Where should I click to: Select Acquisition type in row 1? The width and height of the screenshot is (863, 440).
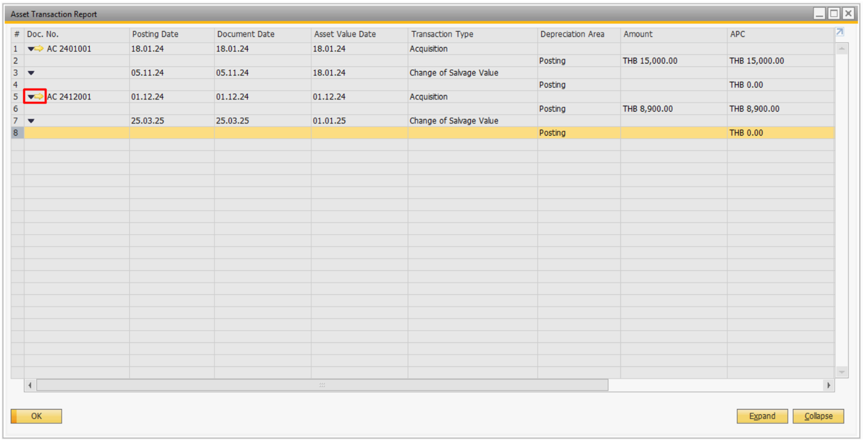tap(428, 49)
